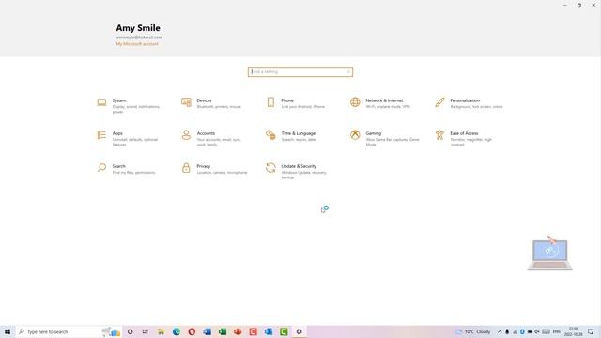Screen dimensions: 601x338
Task: Open Devices settings for Bluetooth and printers
Action: tap(211, 103)
